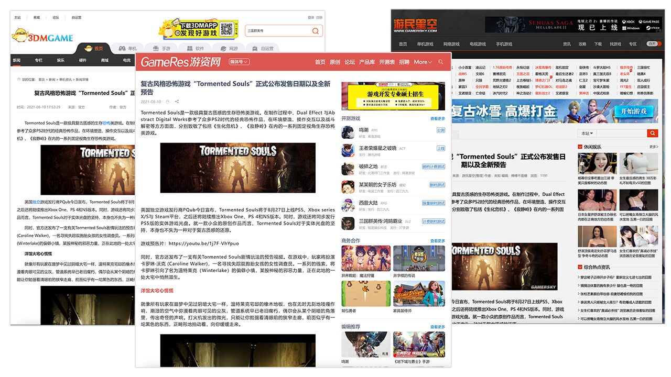The image size is (671, 377).
Task: Click the 3DM orange search magnifier icon
Action: click(x=315, y=31)
